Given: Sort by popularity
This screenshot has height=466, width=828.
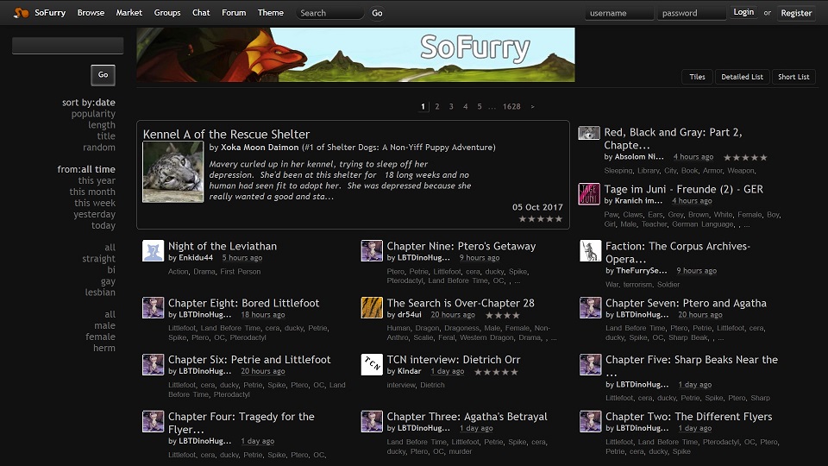Looking at the screenshot, I should (93, 114).
